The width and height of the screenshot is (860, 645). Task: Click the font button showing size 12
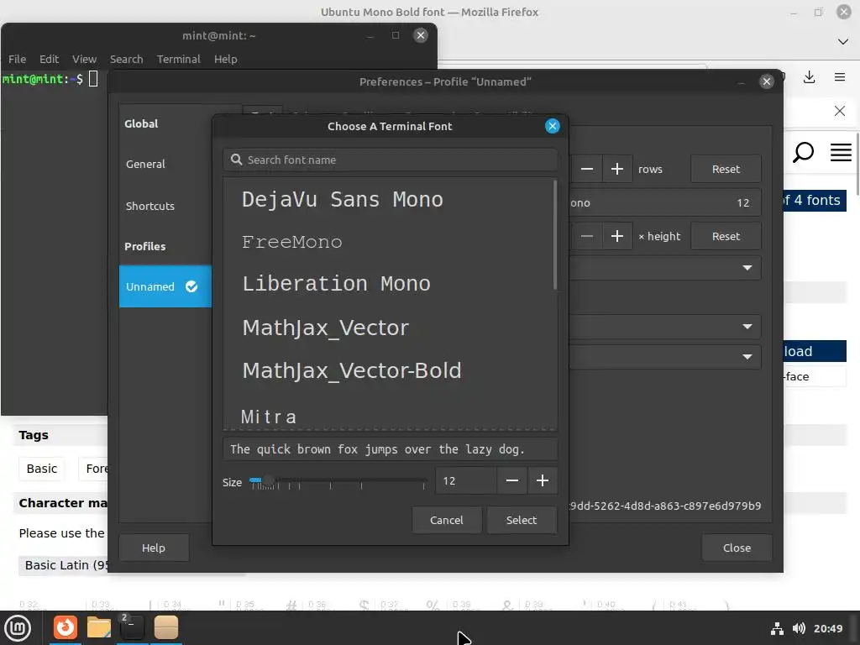click(x=665, y=203)
